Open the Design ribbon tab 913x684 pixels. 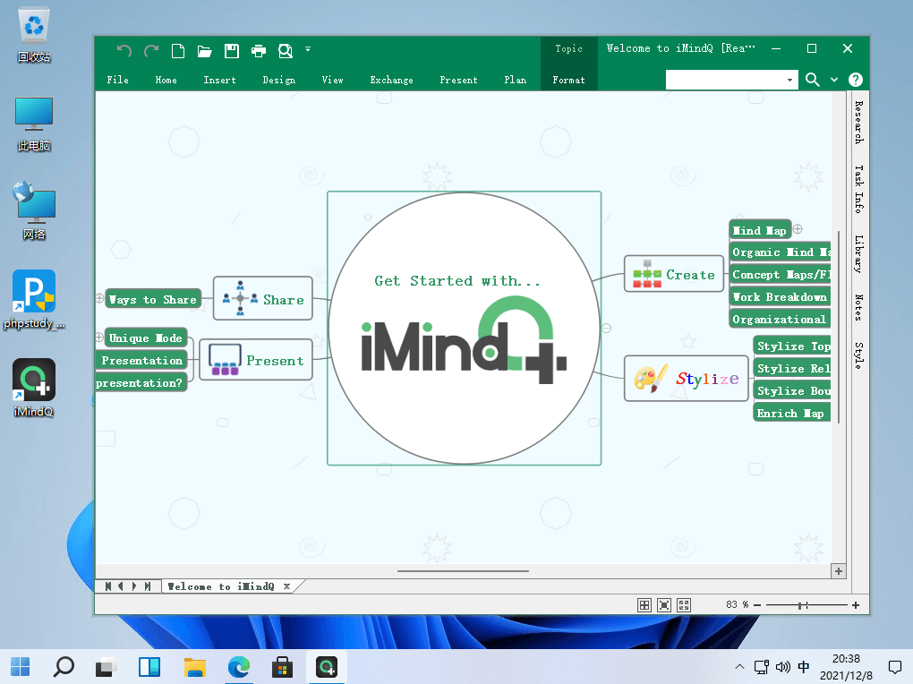pos(279,80)
